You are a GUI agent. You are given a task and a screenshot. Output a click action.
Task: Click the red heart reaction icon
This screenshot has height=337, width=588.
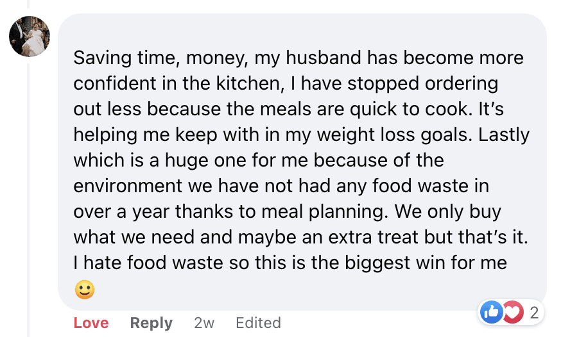pos(511,313)
